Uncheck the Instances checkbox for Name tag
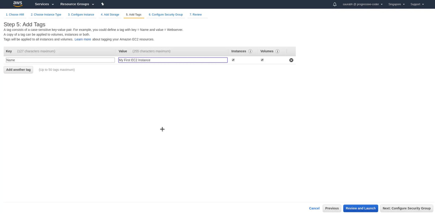 click(x=233, y=60)
